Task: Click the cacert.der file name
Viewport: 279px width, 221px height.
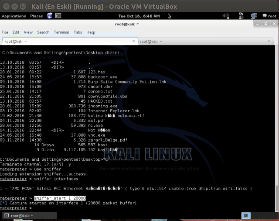Action: coord(100,86)
